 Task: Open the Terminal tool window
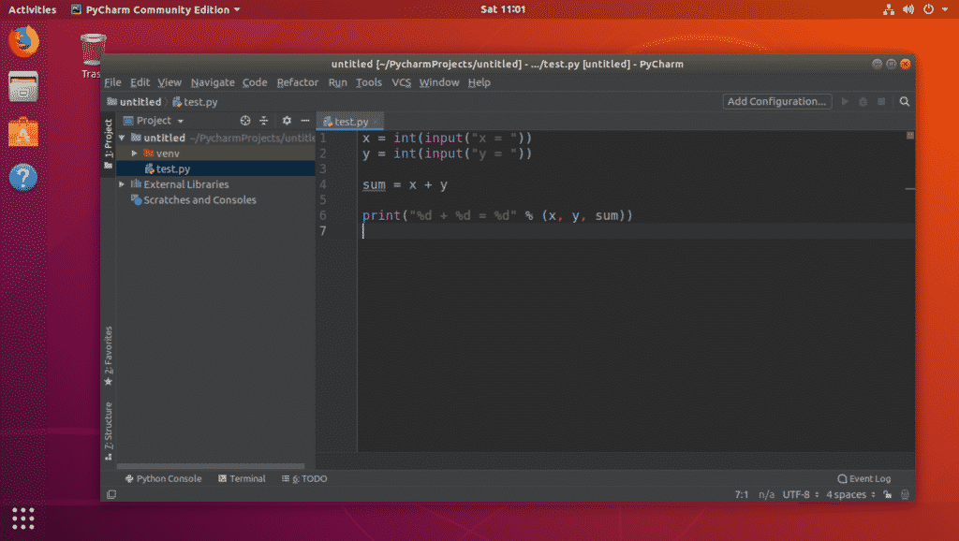pyautogui.click(x=242, y=478)
